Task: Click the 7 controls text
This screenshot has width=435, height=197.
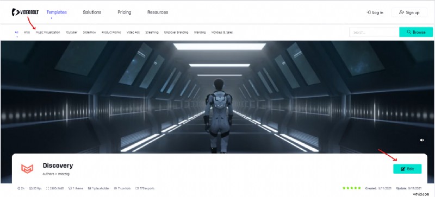Action: pos(124,188)
